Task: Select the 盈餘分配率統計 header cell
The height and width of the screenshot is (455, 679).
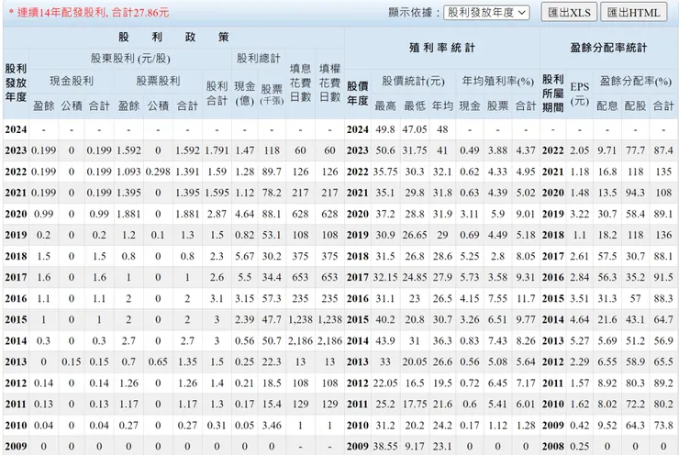Action: (x=608, y=48)
